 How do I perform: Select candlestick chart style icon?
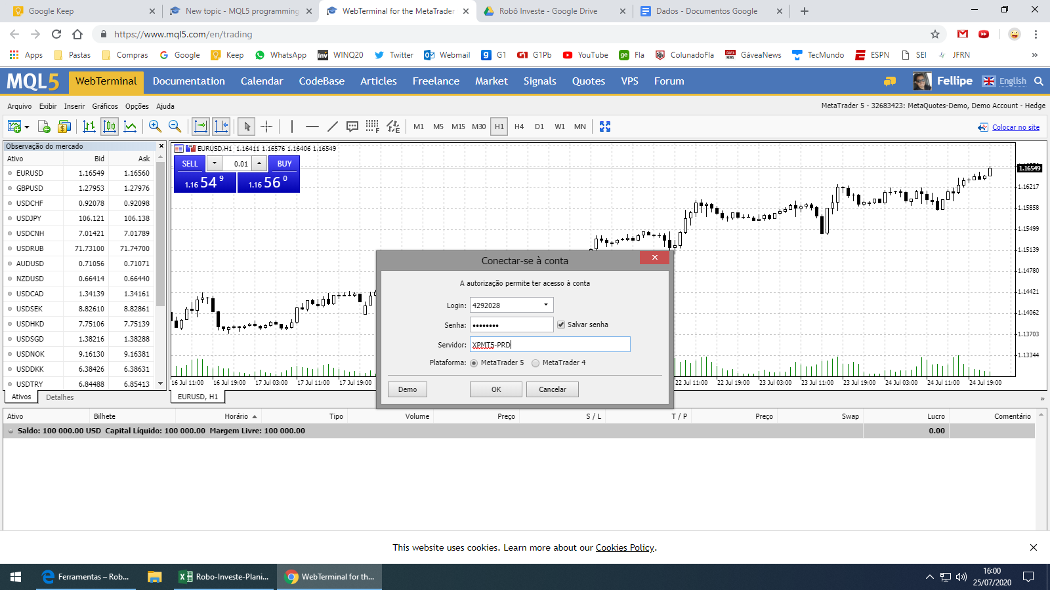pyautogui.click(x=110, y=127)
